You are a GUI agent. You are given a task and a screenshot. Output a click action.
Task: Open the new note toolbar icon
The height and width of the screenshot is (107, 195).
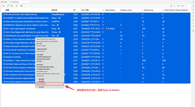[17, 6]
